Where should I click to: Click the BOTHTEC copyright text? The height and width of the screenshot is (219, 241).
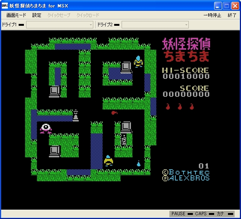click(186, 172)
